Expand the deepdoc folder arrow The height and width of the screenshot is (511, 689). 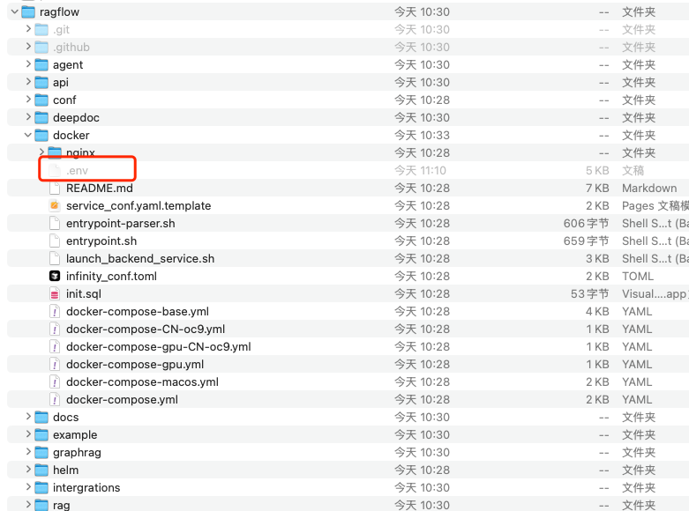28,117
